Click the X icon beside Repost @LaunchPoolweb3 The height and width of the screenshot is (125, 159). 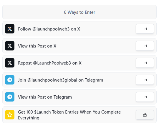(x=10, y=63)
